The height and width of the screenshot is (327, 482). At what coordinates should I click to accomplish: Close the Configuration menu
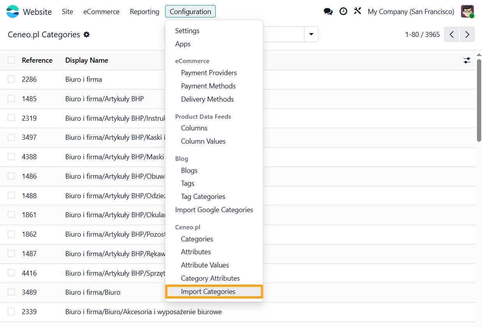190,12
